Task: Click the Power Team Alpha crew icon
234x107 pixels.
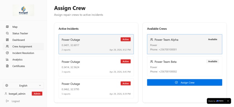Action: pyautogui.click(x=152, y=40)
